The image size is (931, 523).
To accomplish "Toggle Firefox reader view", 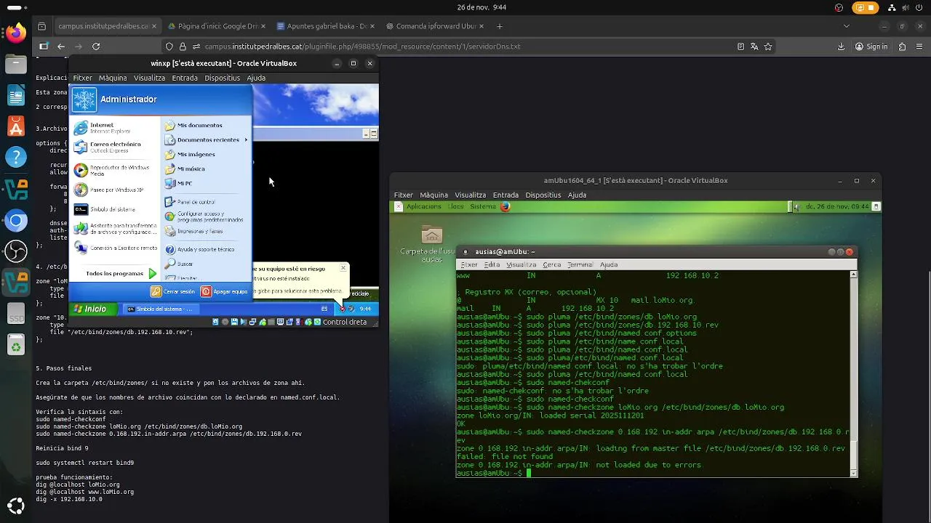I will click(740, 46).
